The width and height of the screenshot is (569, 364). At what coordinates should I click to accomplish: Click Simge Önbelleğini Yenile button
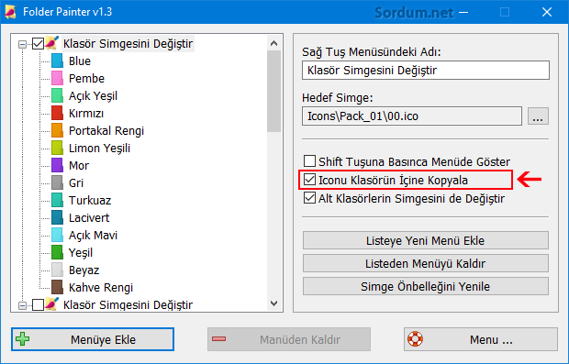pyautogui.click(x=426, y=286)
